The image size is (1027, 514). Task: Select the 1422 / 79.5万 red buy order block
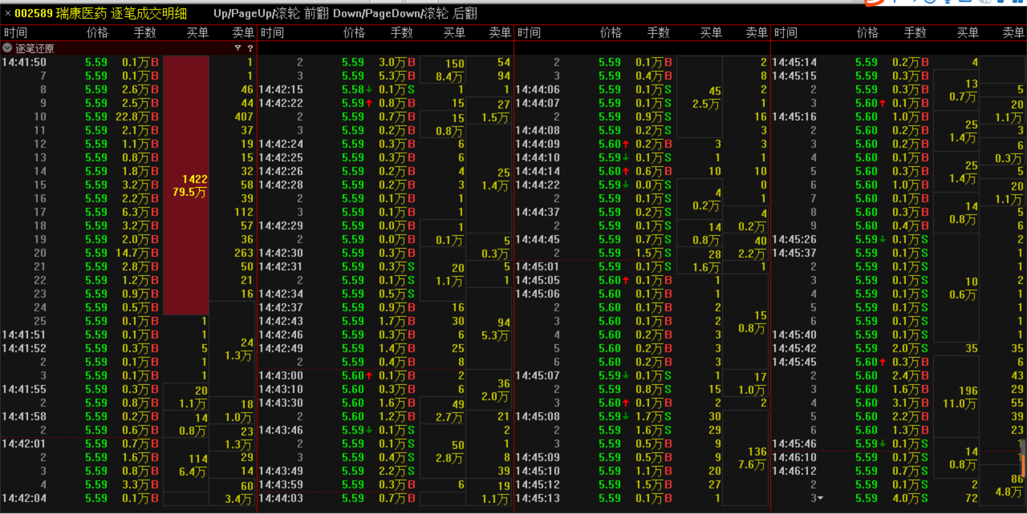[x=186, y=185]
